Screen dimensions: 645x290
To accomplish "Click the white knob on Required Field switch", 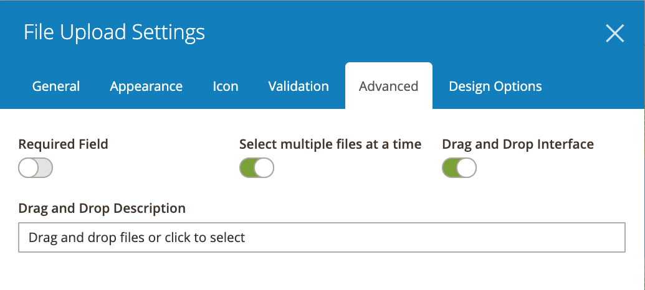I will [x=29, y=168].
